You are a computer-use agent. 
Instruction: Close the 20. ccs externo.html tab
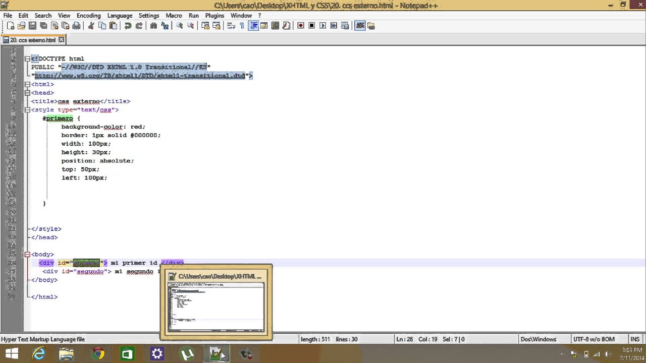(62, 40)
